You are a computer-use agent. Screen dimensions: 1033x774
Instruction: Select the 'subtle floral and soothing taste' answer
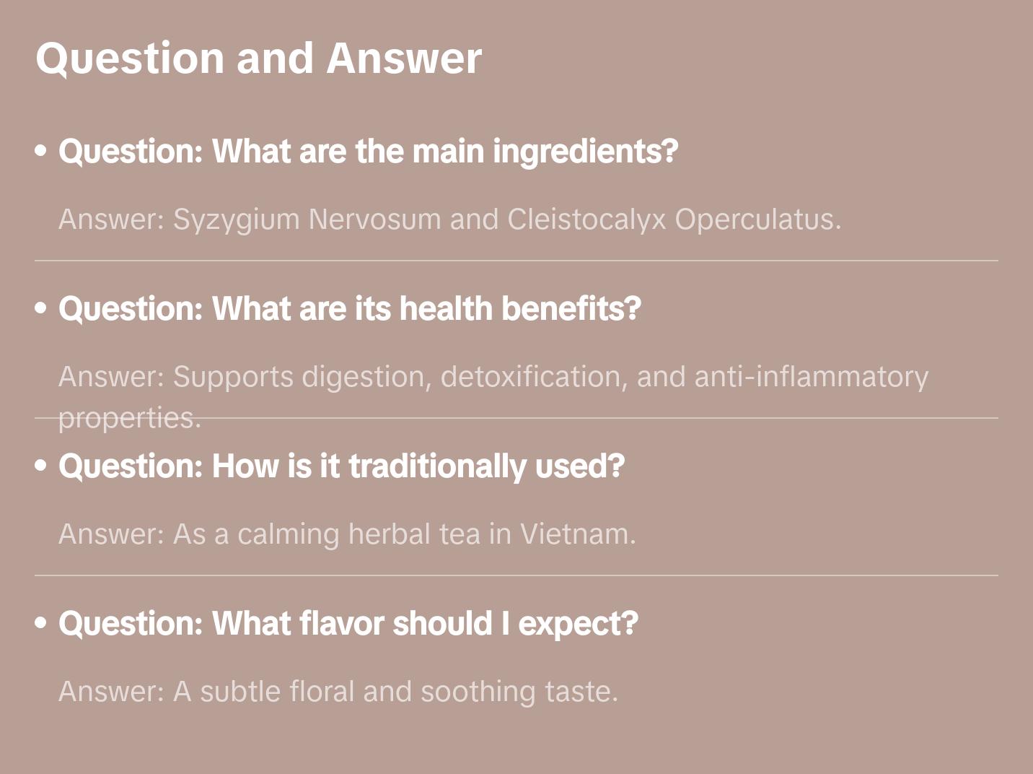tap(338, 691)
